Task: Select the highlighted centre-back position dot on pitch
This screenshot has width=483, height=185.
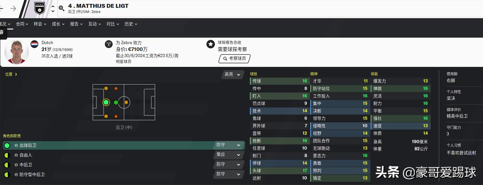Action: pos(106,103)
